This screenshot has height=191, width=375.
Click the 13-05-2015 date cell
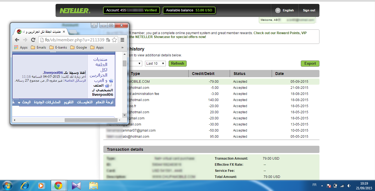click(299, 124)
